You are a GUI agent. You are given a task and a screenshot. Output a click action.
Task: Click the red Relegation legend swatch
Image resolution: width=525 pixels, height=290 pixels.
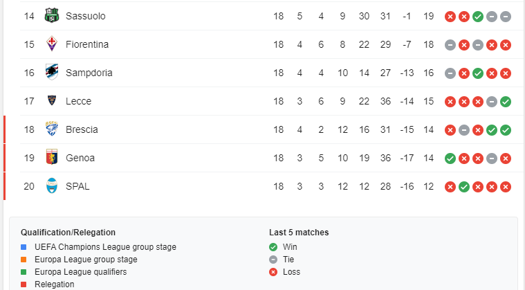[x=24, y=284]
